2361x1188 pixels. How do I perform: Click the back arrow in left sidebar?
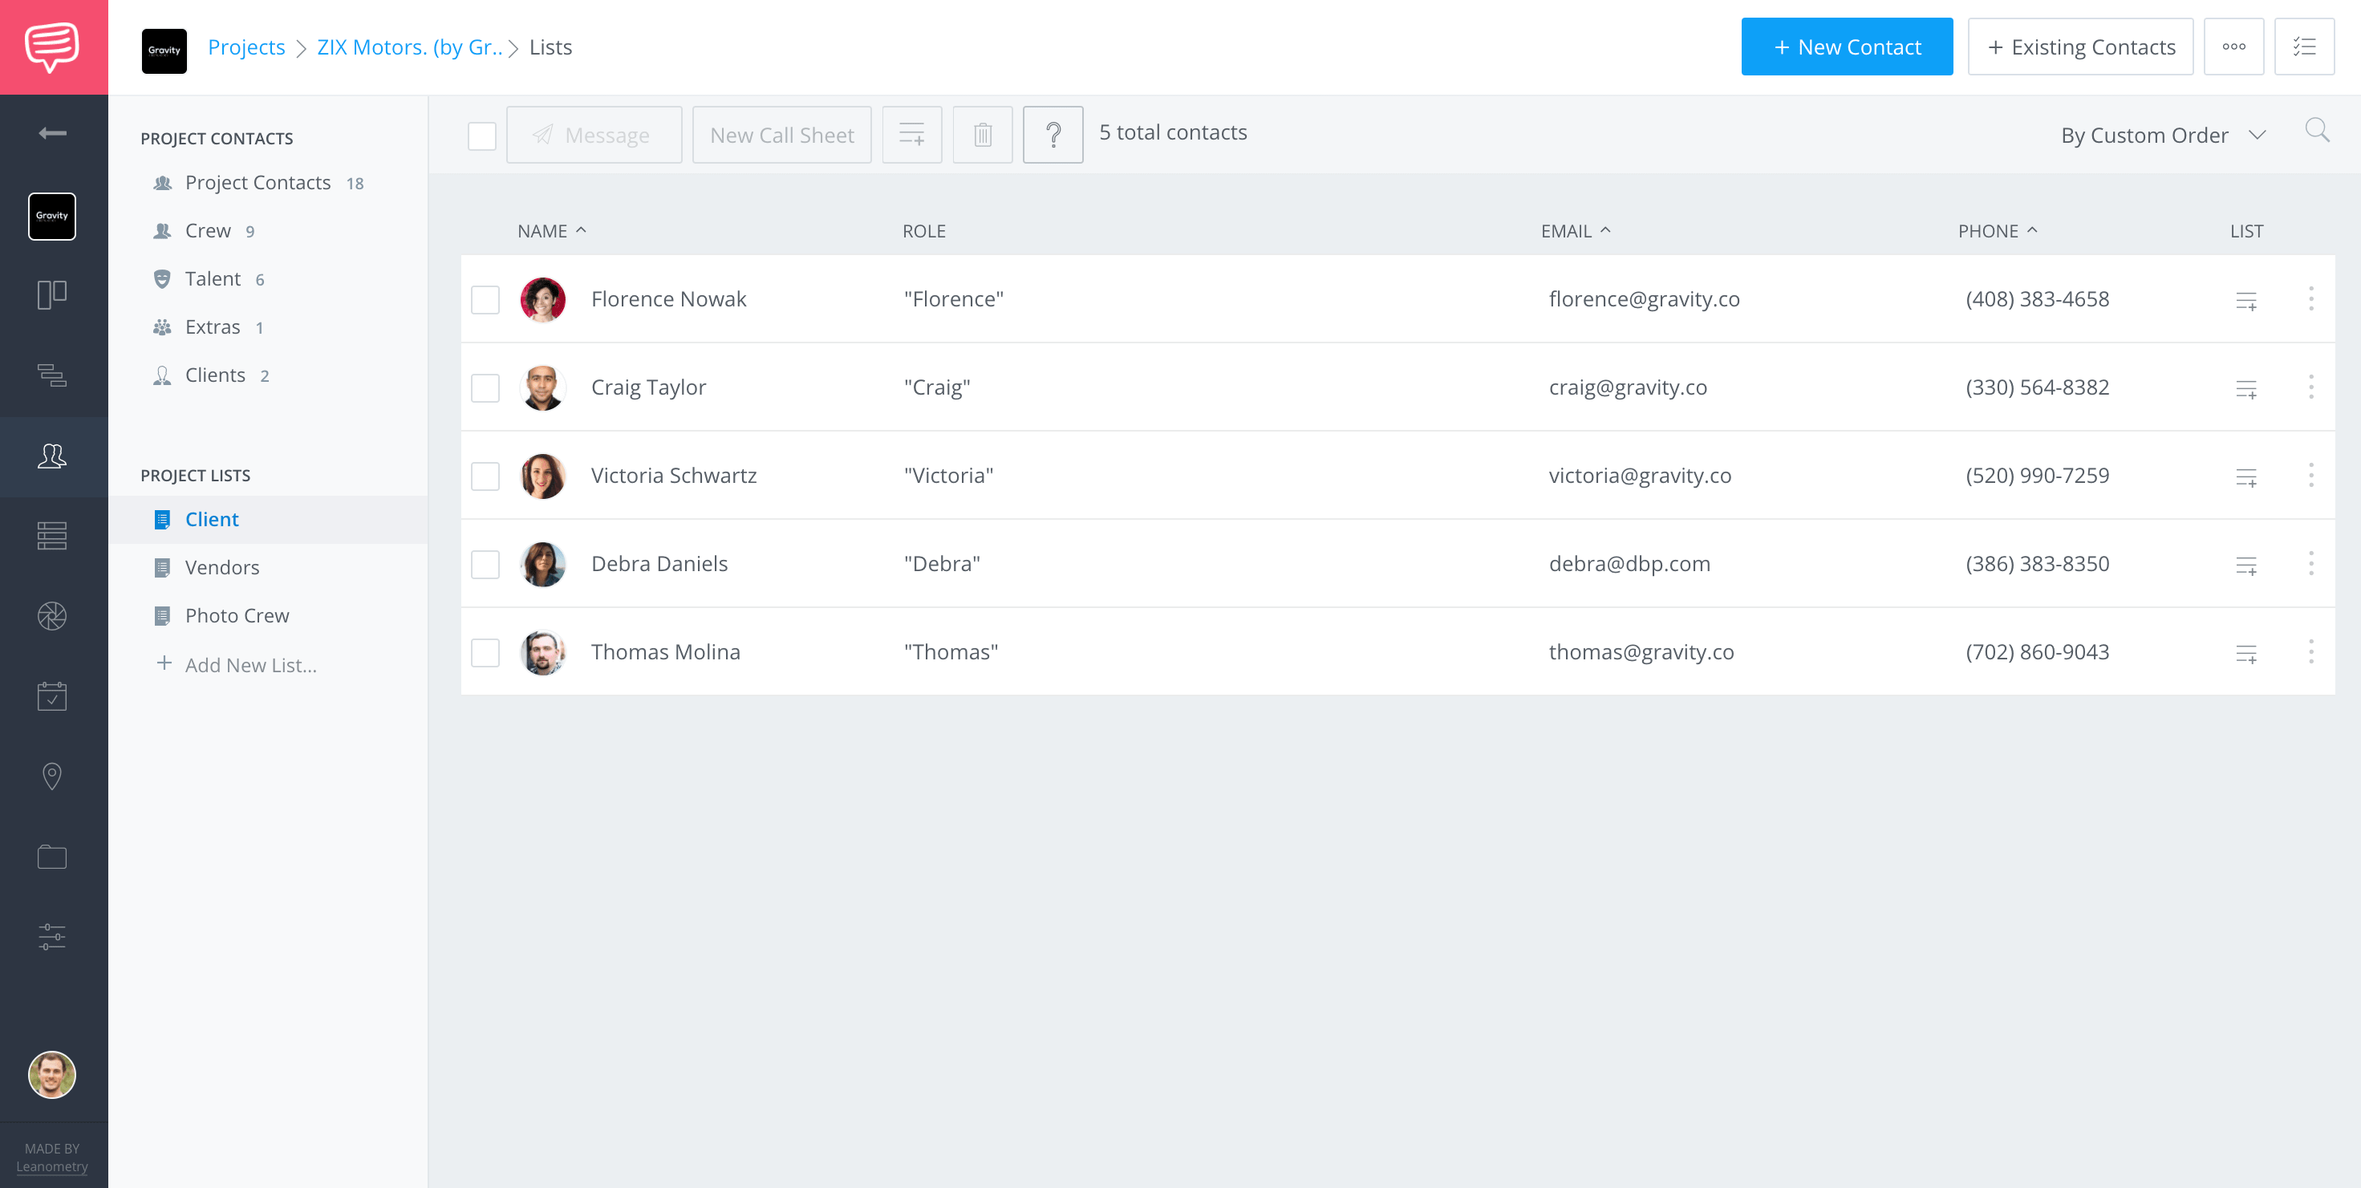point(52,133)
